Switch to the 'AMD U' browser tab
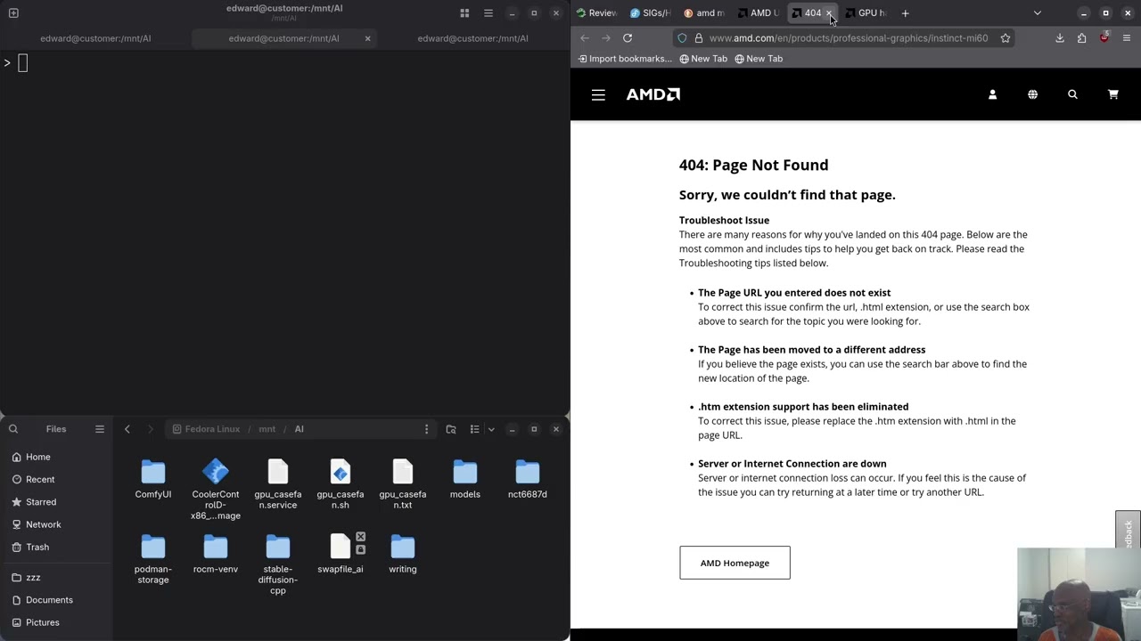1141x641 pixels. (759, 13)
